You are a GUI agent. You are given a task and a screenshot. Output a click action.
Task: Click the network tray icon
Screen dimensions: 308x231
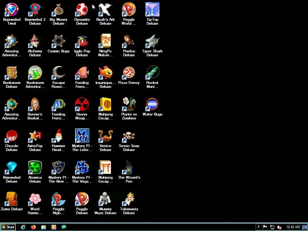click(272, 227)
